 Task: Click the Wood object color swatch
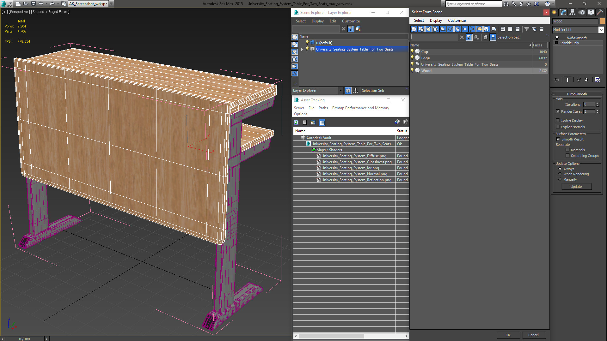[602, 21]
